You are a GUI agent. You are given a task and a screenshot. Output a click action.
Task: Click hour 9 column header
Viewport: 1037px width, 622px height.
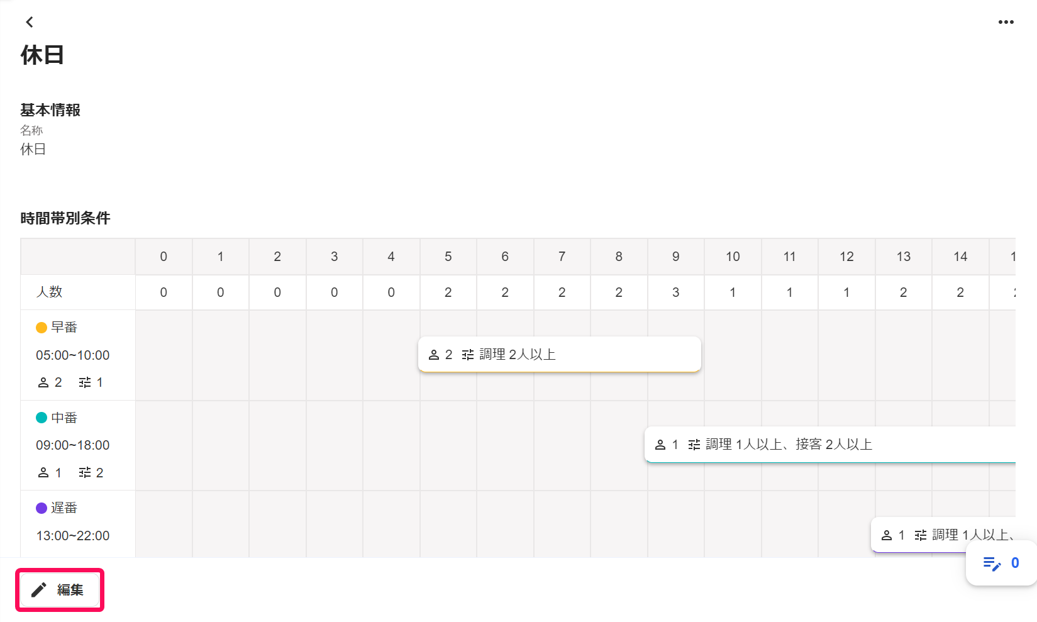(x=675, y=257)
